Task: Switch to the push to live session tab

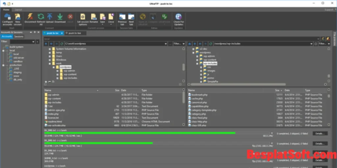Action: click(75, 33)
